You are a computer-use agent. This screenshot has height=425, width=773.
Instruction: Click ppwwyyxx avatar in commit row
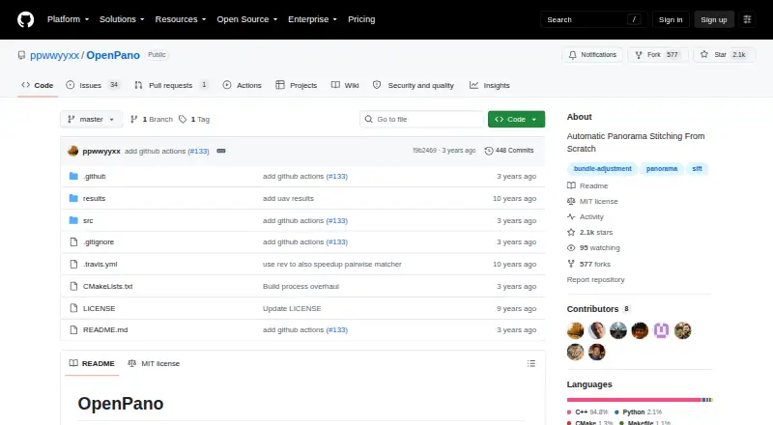73,151
